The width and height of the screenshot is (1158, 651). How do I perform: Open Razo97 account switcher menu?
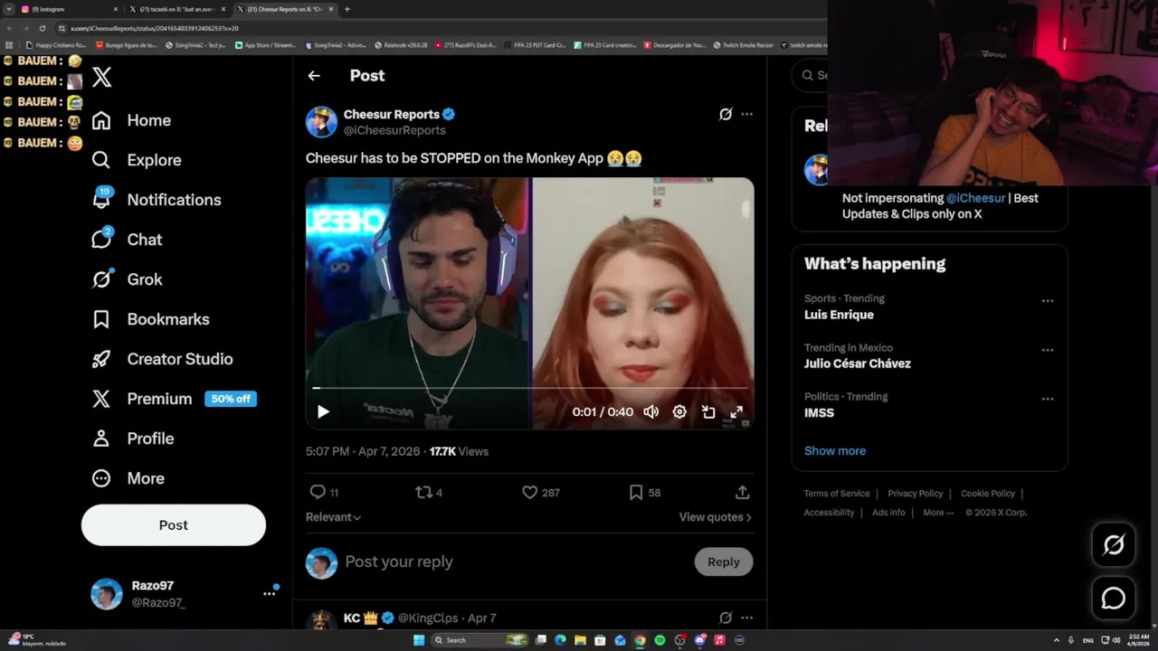(185, 594)
